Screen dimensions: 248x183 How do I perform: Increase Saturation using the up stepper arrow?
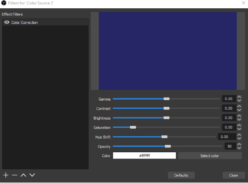(x=239, y=125)
